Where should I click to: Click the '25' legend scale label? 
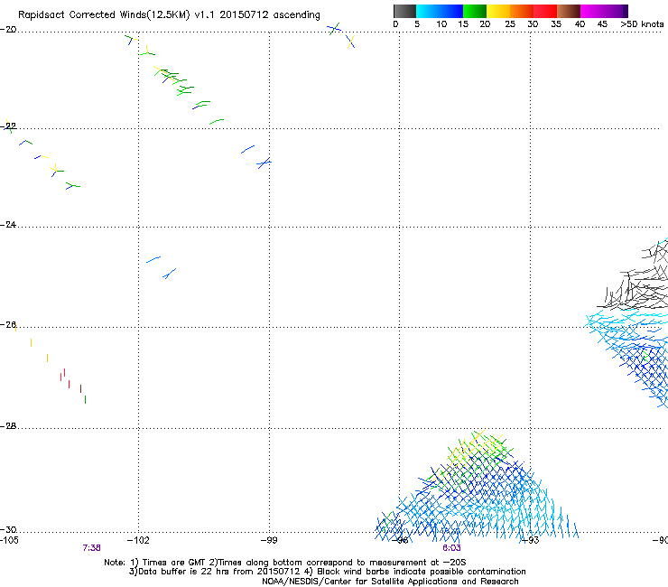click(x=510, y=24)
